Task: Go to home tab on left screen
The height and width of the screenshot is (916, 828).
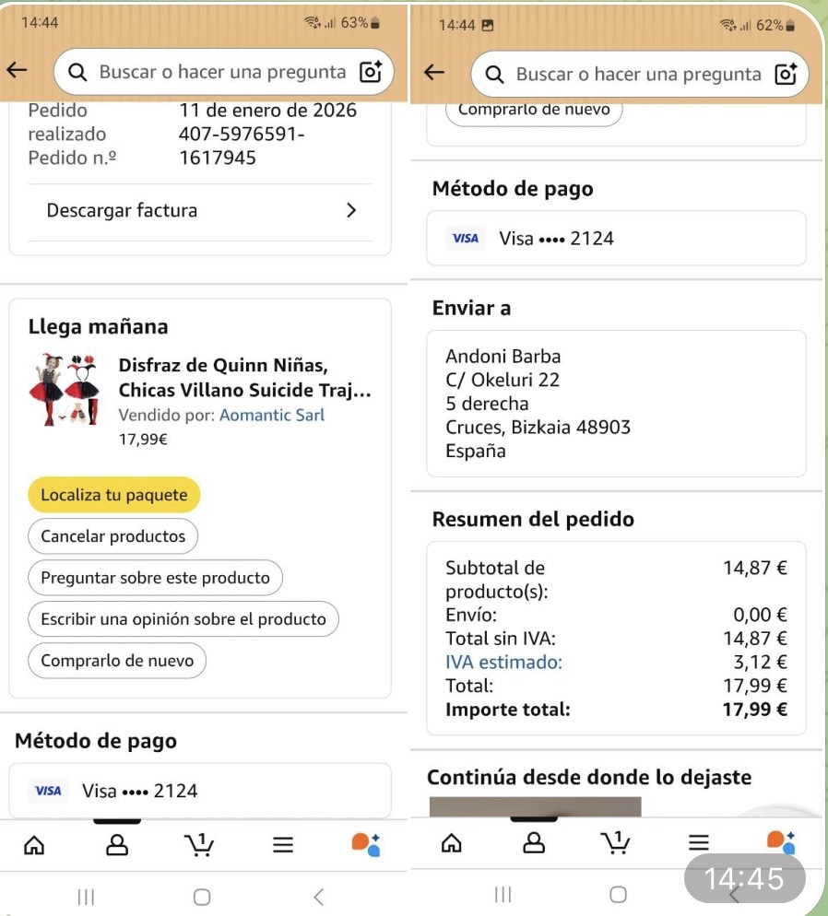Action: (33, 844)
